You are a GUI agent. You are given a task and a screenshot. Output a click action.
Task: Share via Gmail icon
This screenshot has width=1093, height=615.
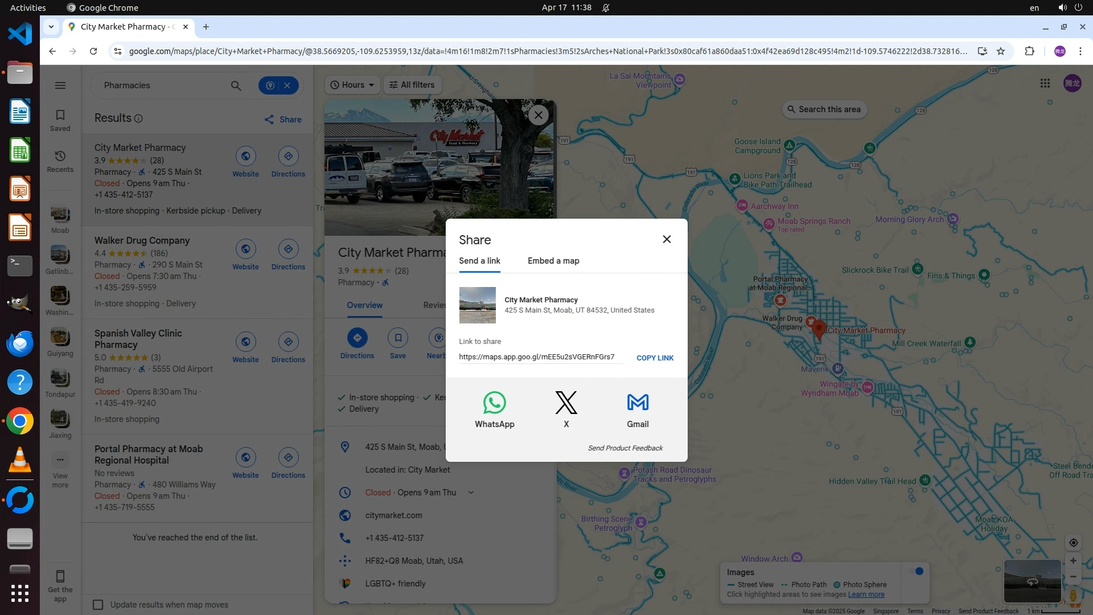[637, 403]
